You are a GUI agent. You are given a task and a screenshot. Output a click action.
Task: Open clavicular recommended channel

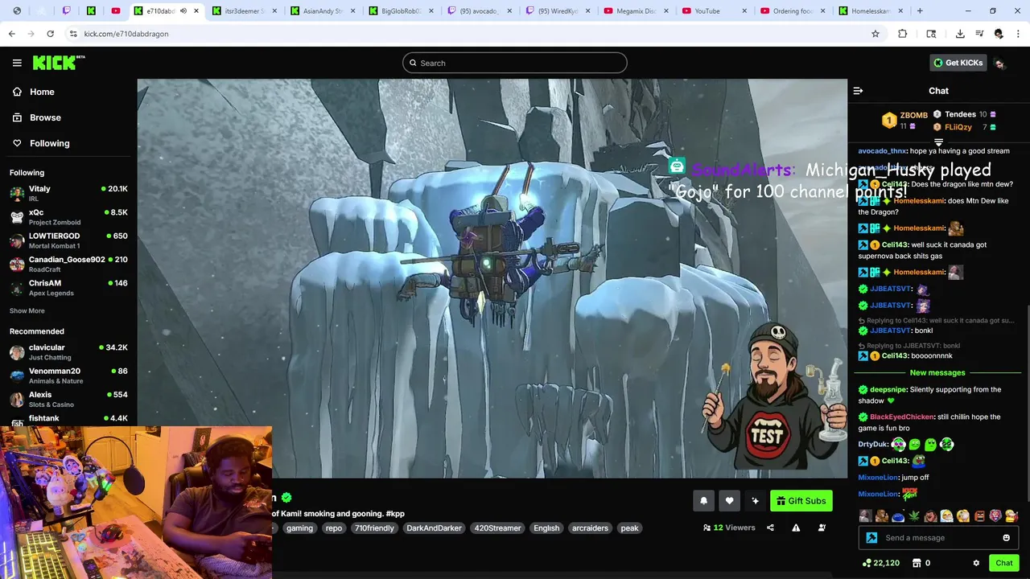tap(68, 352)
